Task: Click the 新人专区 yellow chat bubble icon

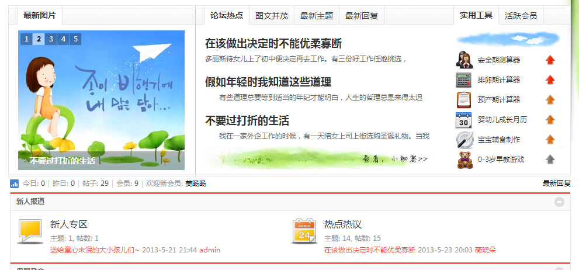Action: click(30, 231)
